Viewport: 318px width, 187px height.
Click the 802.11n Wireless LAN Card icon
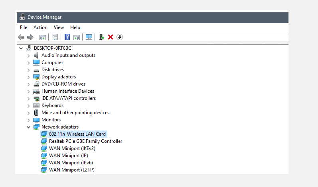tap(44, 134)
